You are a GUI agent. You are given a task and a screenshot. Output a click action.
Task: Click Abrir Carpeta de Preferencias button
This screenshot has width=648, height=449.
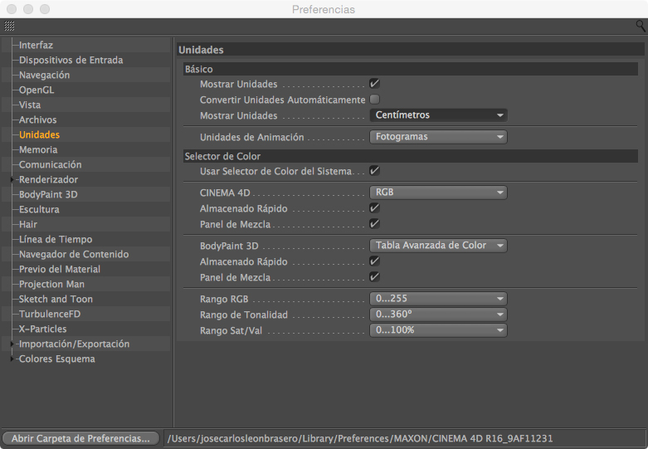[x=80, y=438]
